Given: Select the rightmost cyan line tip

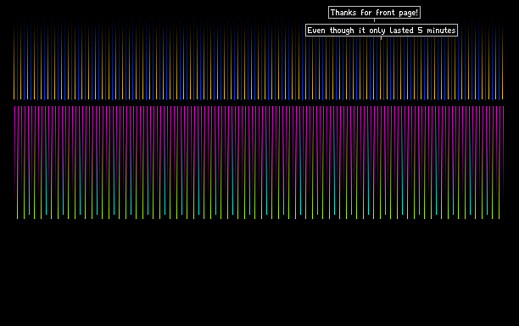Looking at the screenshot, I should (x=488, y=212).
